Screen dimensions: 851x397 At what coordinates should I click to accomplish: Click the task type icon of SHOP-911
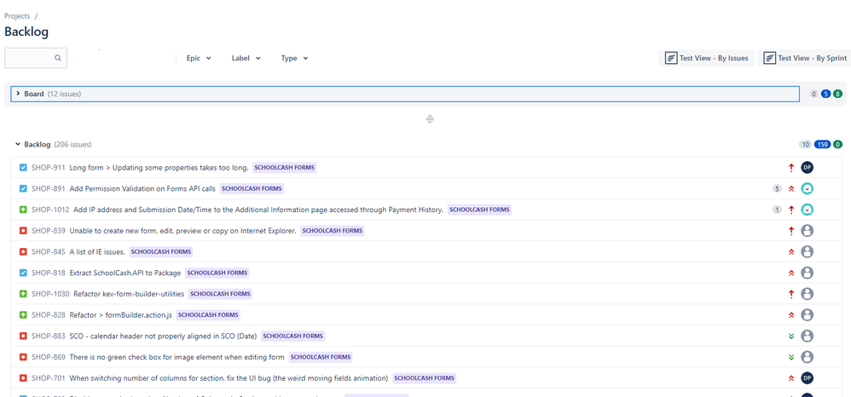[23, 168]
